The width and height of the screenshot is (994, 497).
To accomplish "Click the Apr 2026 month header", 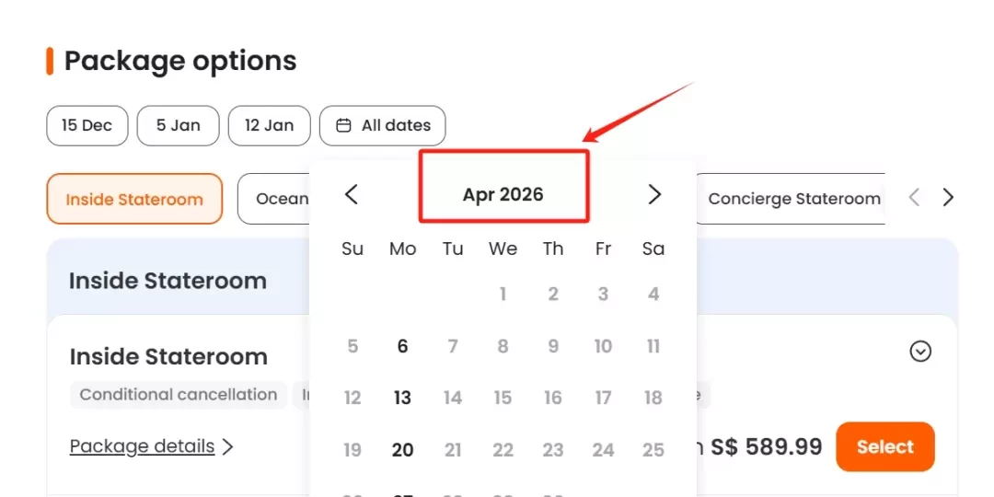I will (x=503, y=194).
